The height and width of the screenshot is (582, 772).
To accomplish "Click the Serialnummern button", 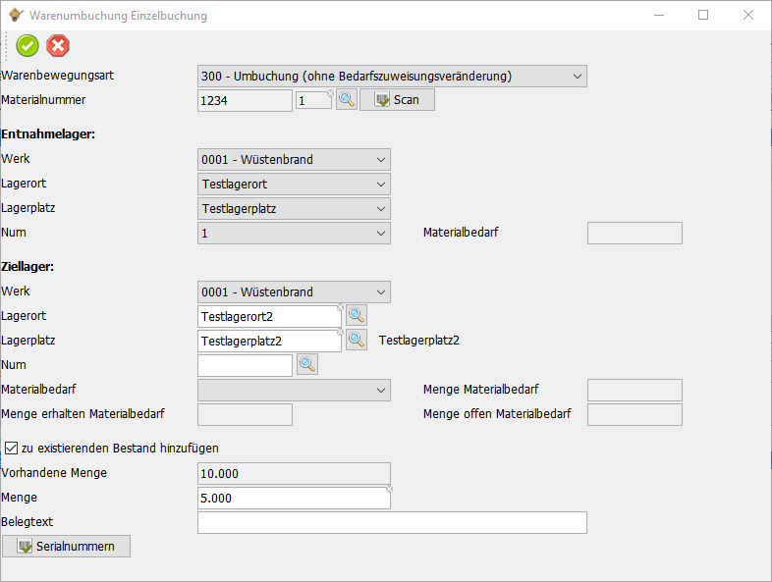I will (x=66, y=546).
